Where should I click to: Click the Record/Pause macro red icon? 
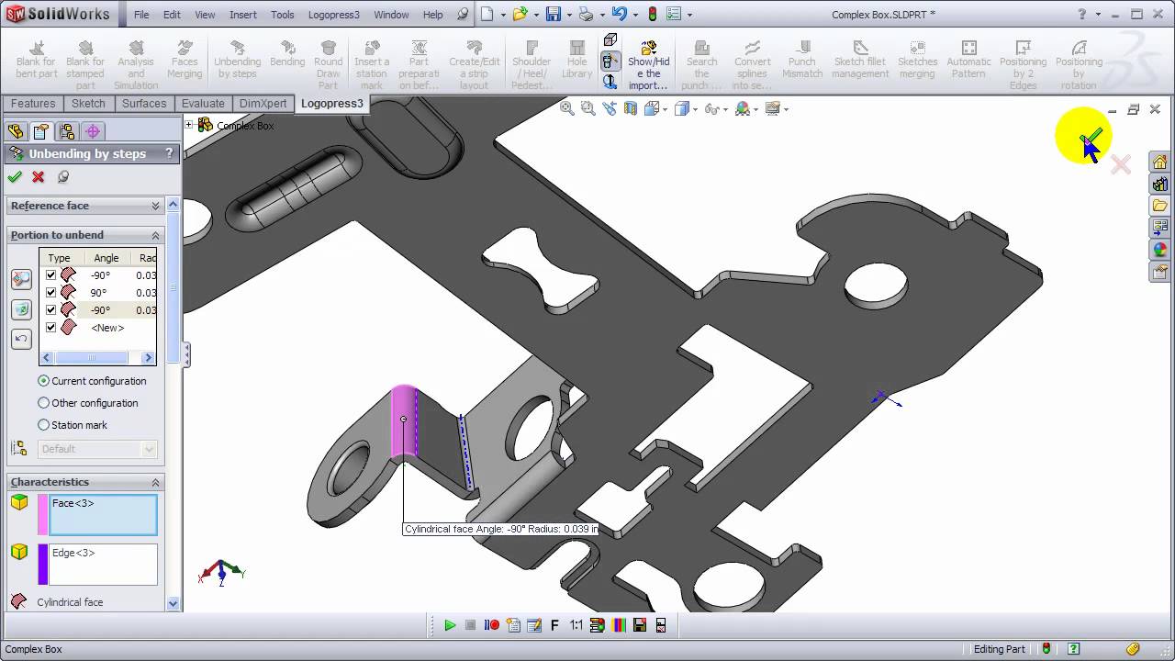pos(492,625)
